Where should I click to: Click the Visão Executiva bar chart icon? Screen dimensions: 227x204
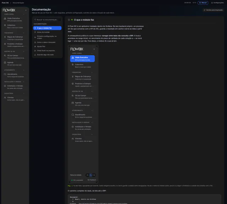5,18
